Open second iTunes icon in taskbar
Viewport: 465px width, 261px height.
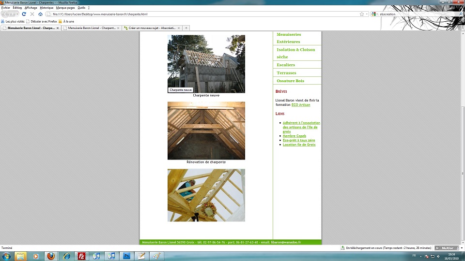coord(111,256)
